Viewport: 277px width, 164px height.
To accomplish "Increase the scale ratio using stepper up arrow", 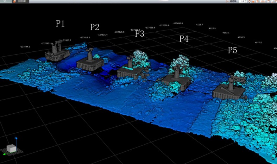I will tap(246, 1).
